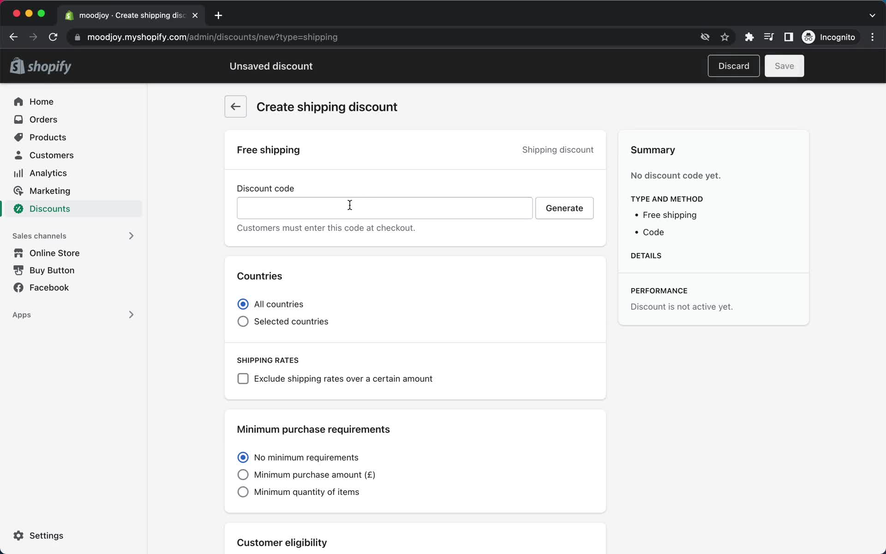Click the Home sidebar icon

[x=18, y=102]
